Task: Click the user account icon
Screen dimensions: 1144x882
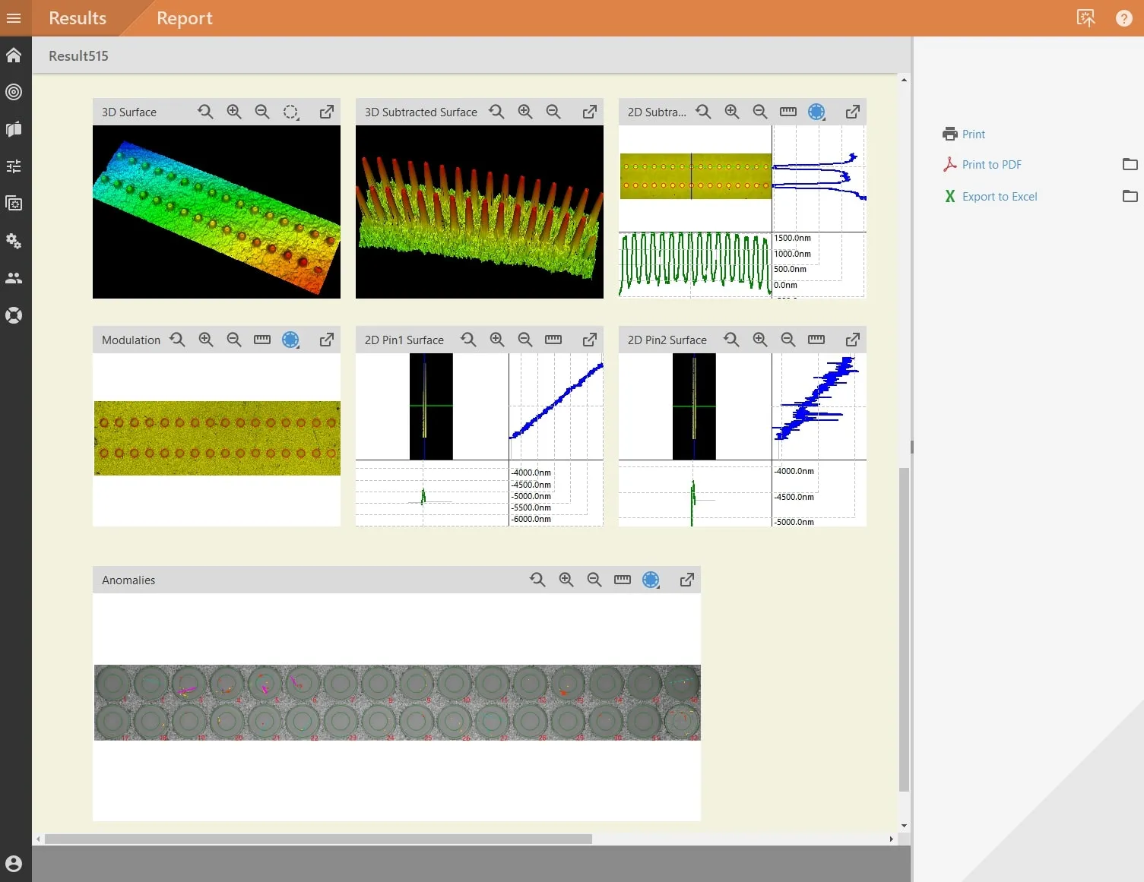Action: click(x=14, y=864)
